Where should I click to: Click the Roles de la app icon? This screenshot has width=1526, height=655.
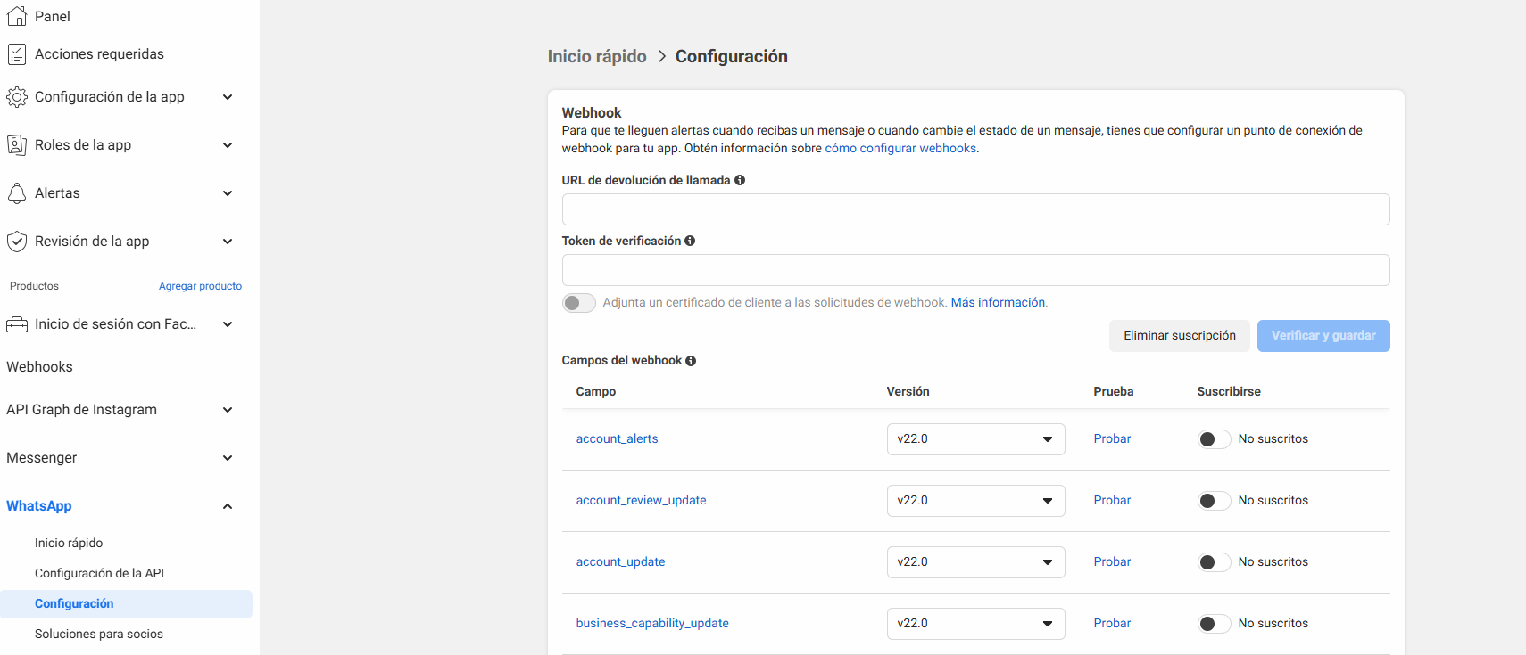pos(17,145)
